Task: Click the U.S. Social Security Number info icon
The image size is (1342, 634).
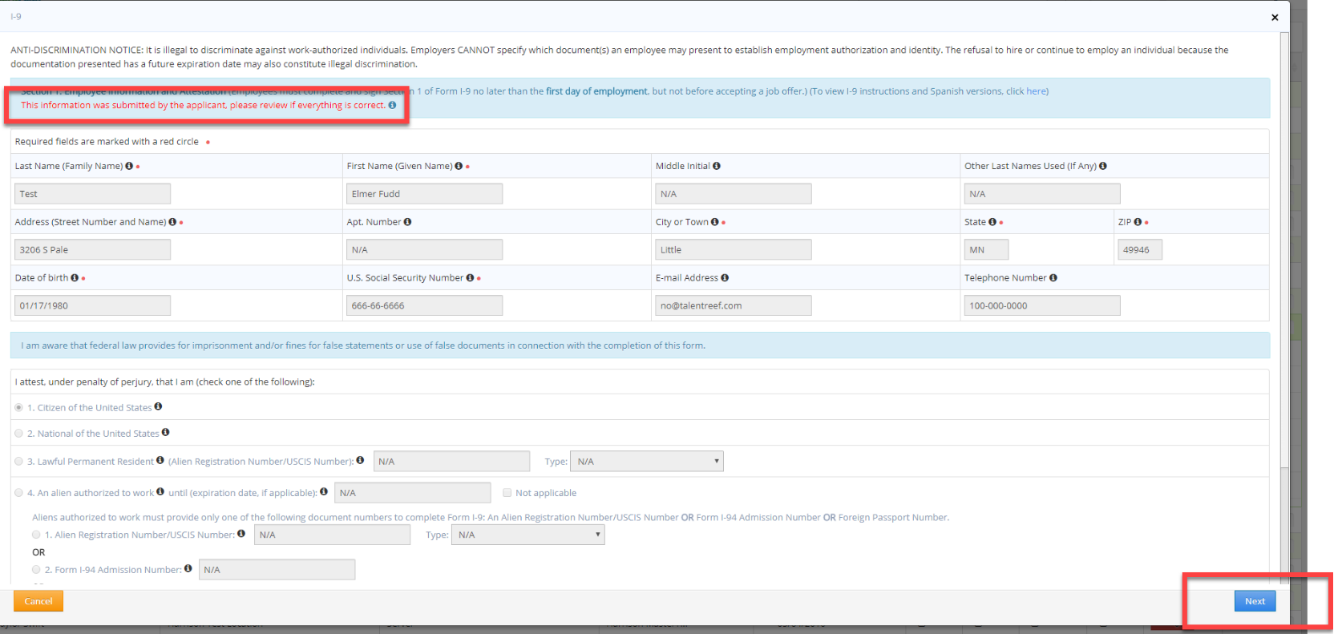Action: 470,278
